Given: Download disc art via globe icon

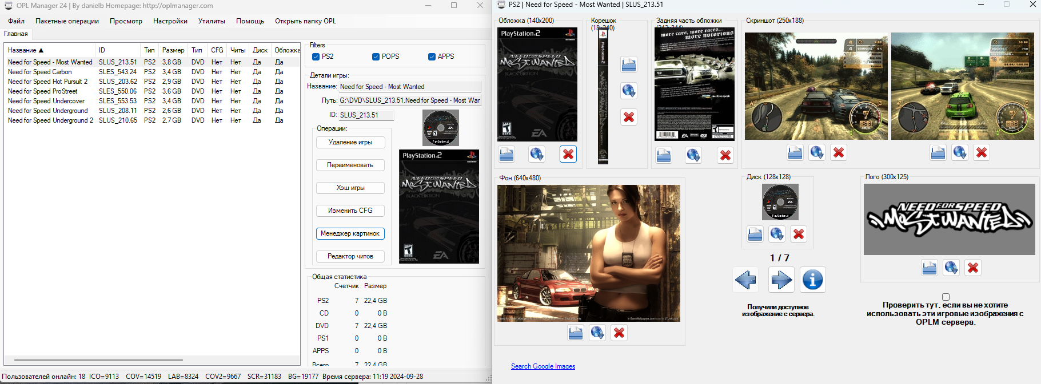Looking at the screenshot, I should coord(777,234).
